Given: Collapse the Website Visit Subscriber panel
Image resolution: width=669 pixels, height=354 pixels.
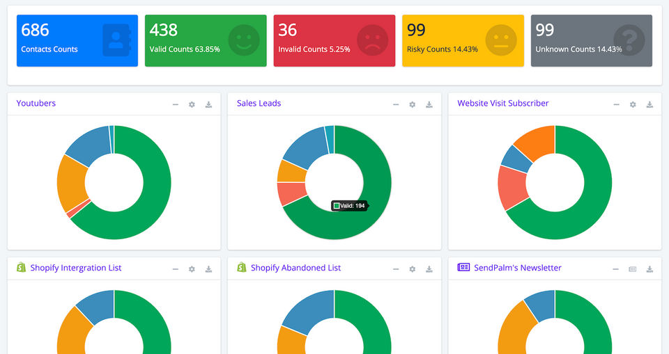Looking at the screenshot, I should tap(616, 104).
